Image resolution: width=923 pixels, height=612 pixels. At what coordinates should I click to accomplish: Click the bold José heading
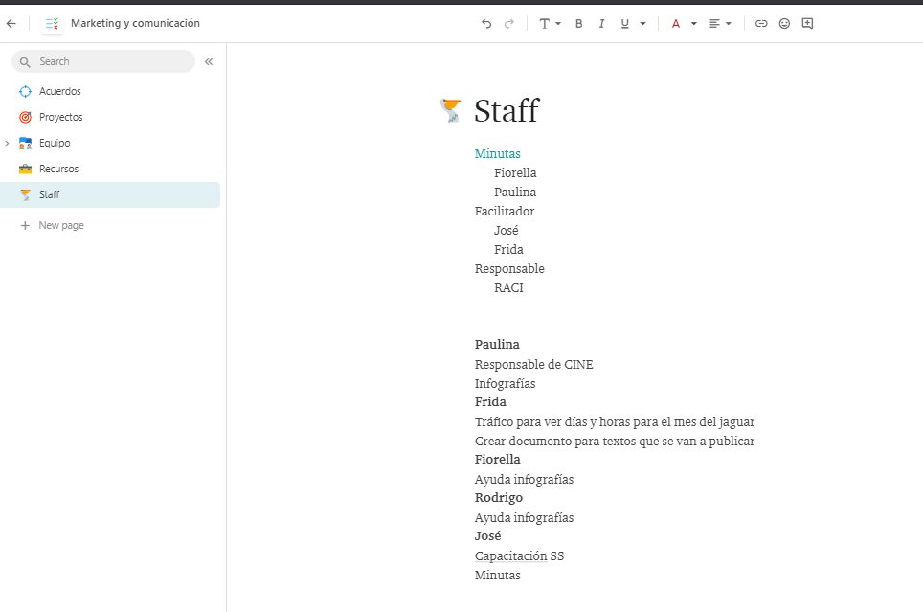(x=487, y=536)
